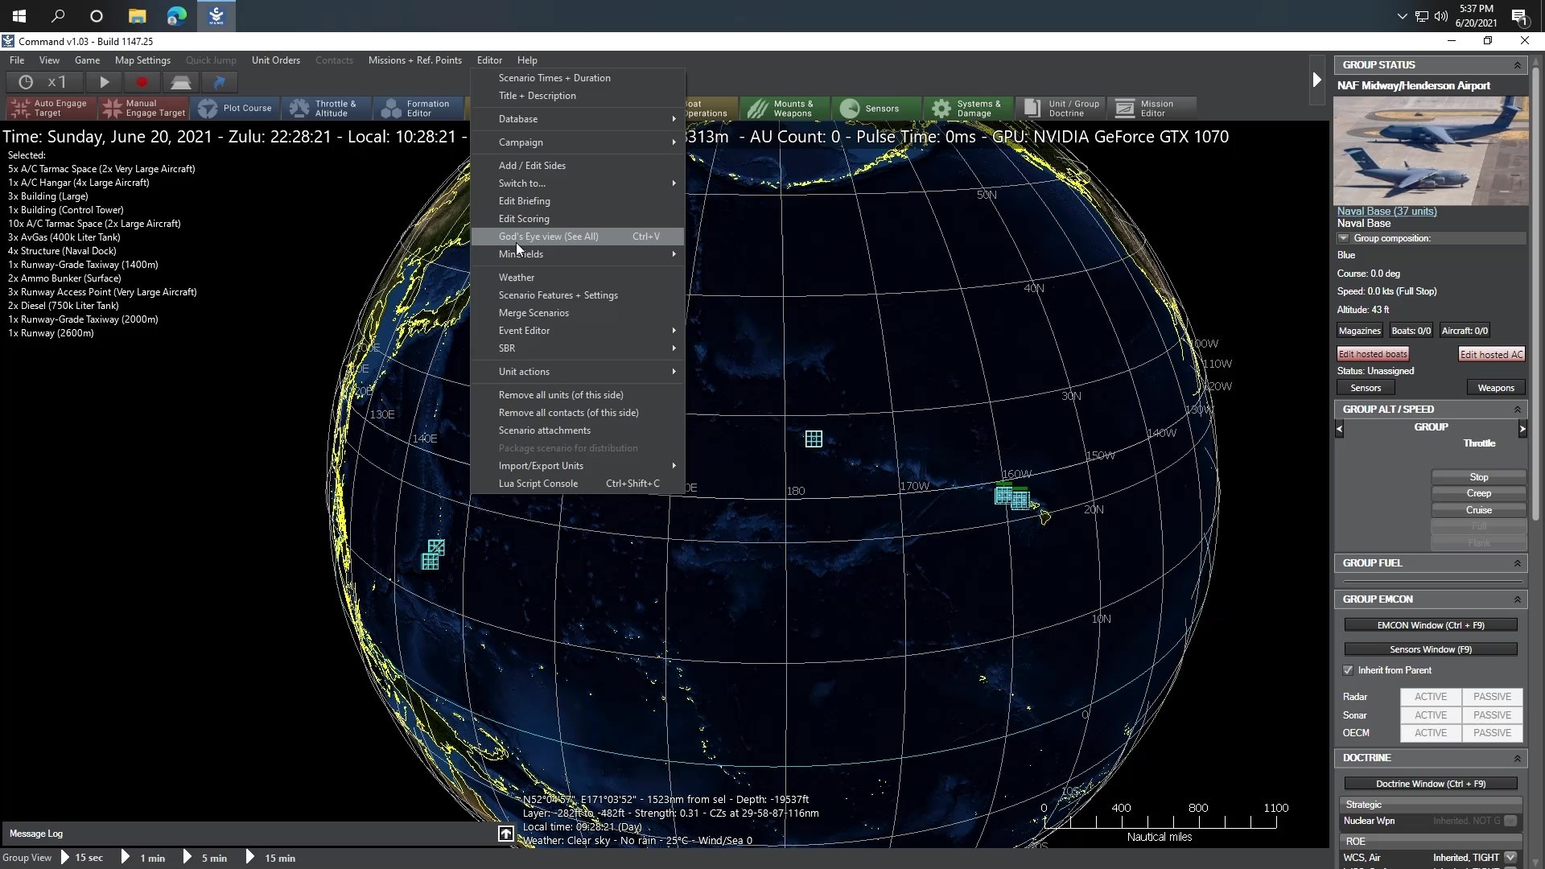Click Edit hosted AC

pyautogui.click(x=1491, y=354)
